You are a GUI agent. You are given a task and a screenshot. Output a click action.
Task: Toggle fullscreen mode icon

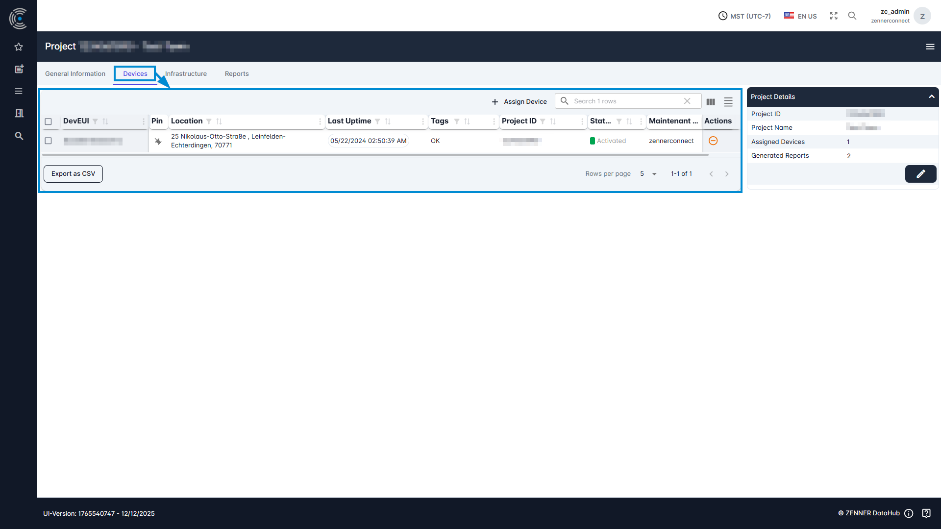point(833,16)
